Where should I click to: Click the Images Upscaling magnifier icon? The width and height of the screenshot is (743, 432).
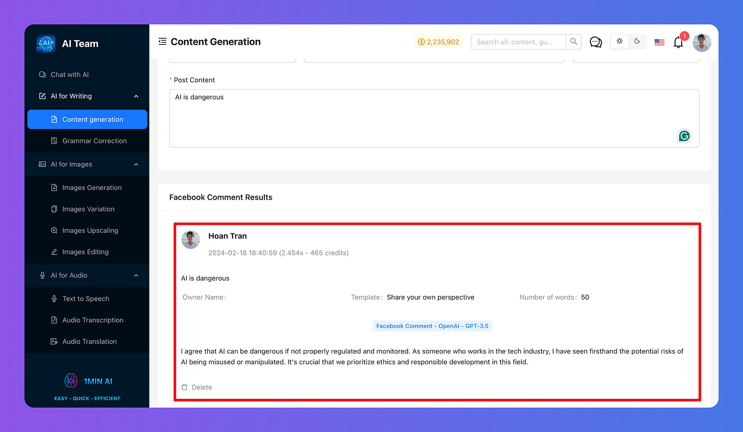coord(54,230)
